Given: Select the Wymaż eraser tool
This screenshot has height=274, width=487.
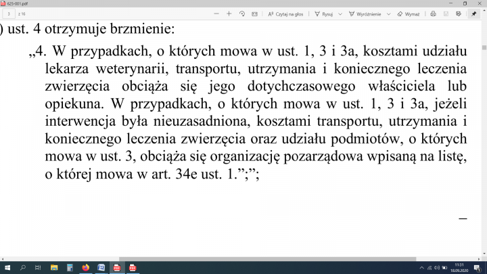Looking at the screenshot, I should (x=409, y=14).
